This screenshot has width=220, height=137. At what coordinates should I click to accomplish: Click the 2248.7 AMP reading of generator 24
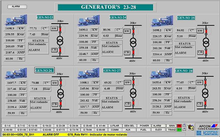point(88,54)
